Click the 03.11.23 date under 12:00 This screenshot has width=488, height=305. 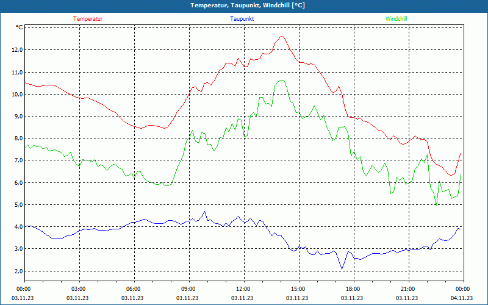tap(242, 298)
